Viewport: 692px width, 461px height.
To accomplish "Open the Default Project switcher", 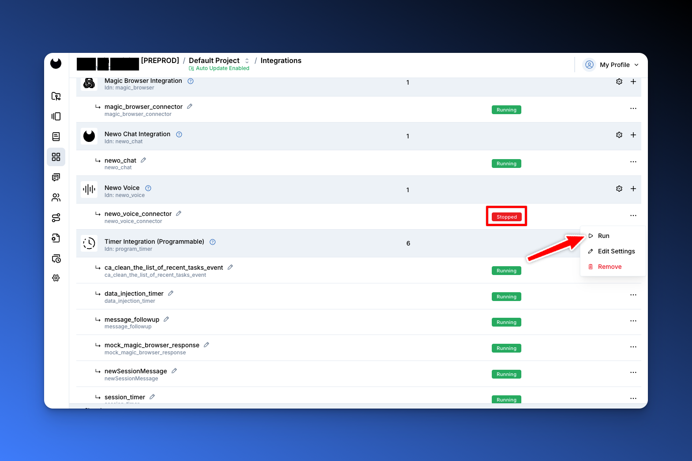I will 247,61.
